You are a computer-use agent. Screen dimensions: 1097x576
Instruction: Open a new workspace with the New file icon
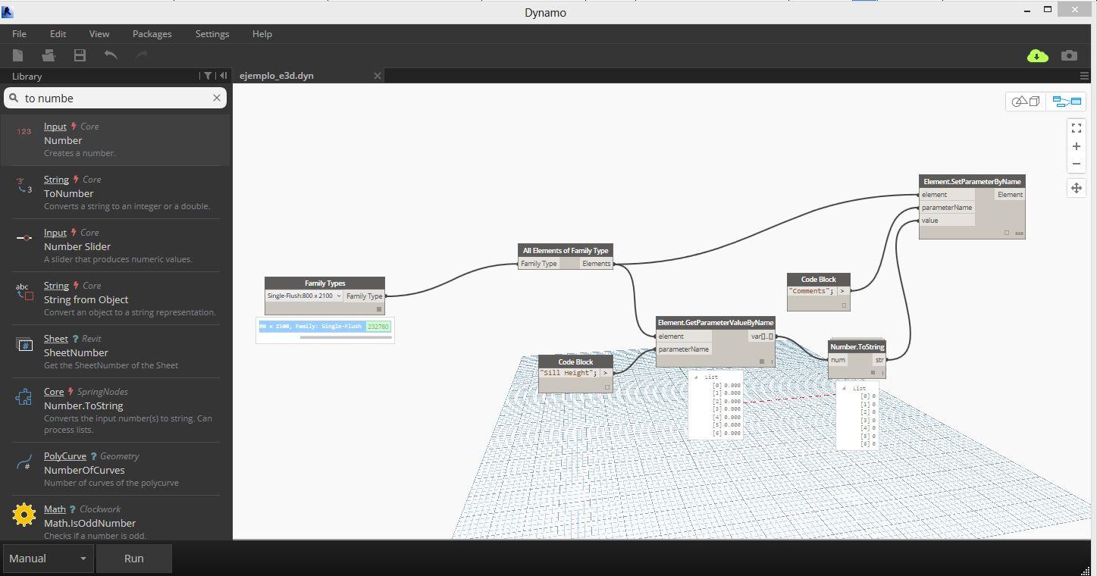(x=18, y=55)
